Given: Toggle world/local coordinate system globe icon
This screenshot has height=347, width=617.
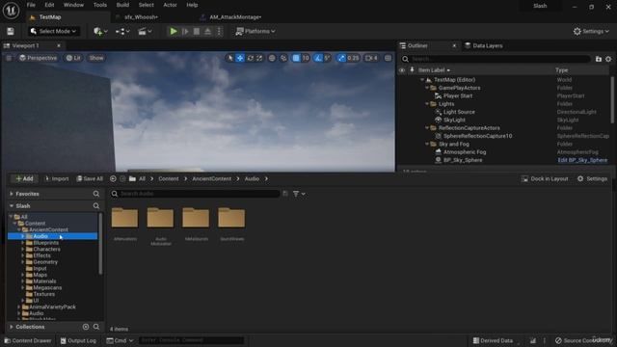Looking at the screenshot, I should tap(272, 58).
